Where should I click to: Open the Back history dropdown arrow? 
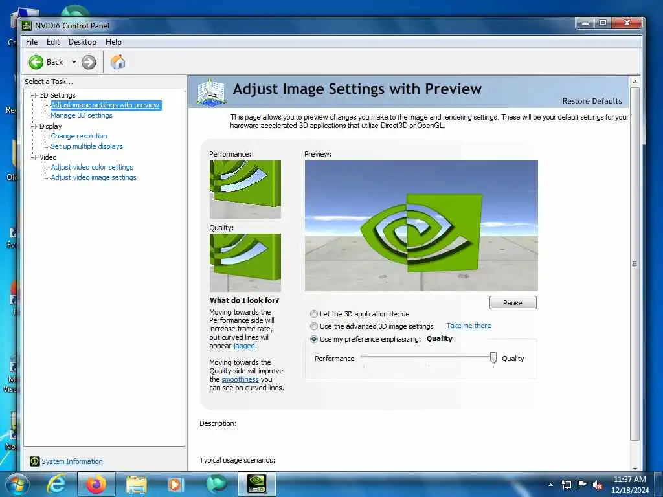tap(74, 62)
